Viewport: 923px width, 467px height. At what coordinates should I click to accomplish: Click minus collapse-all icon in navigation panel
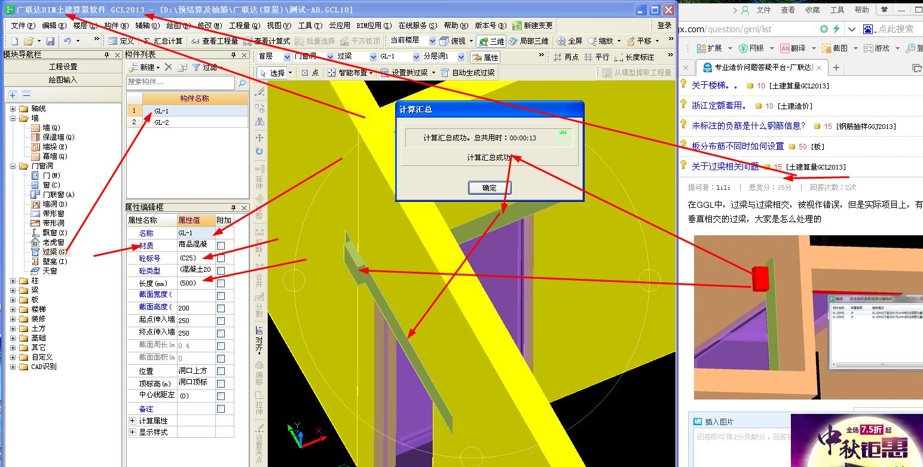[26, 95]
